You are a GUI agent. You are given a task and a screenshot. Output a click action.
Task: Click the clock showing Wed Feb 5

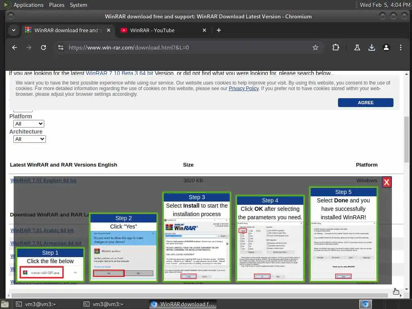pos(385,5)
